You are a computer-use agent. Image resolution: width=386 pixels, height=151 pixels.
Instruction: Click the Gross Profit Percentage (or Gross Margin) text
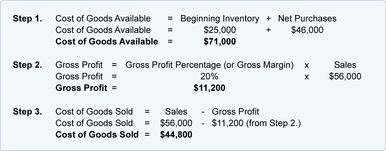click(210, 66)
